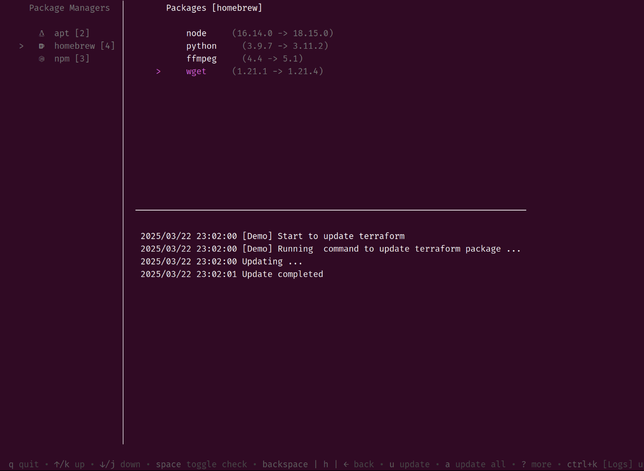This screenshot has width=644, height=471.
Task: Click node version (16.14.0 -> 18.15.0)
Action: [x=283, y=33]
